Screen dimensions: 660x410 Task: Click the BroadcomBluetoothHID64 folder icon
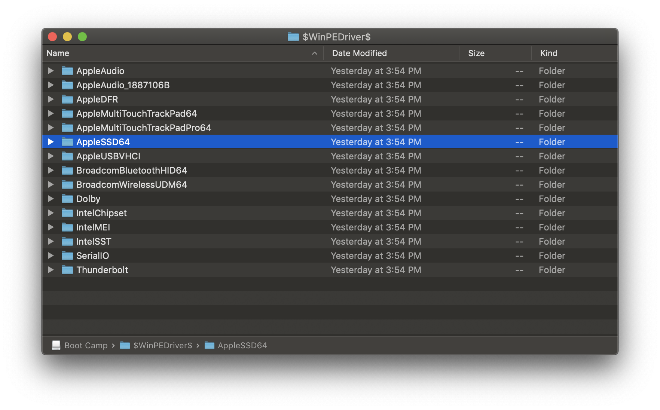[67, 170]
